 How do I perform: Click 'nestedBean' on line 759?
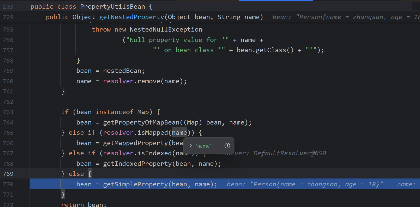click(122, 71)
